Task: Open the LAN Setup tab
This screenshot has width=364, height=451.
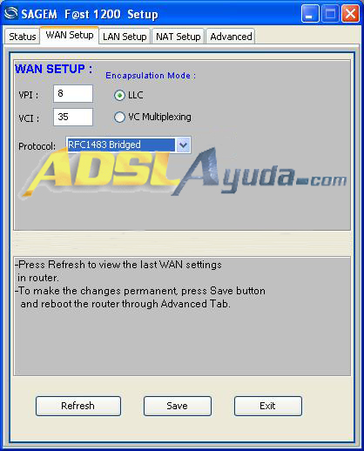Action: (x=125, y=37)
